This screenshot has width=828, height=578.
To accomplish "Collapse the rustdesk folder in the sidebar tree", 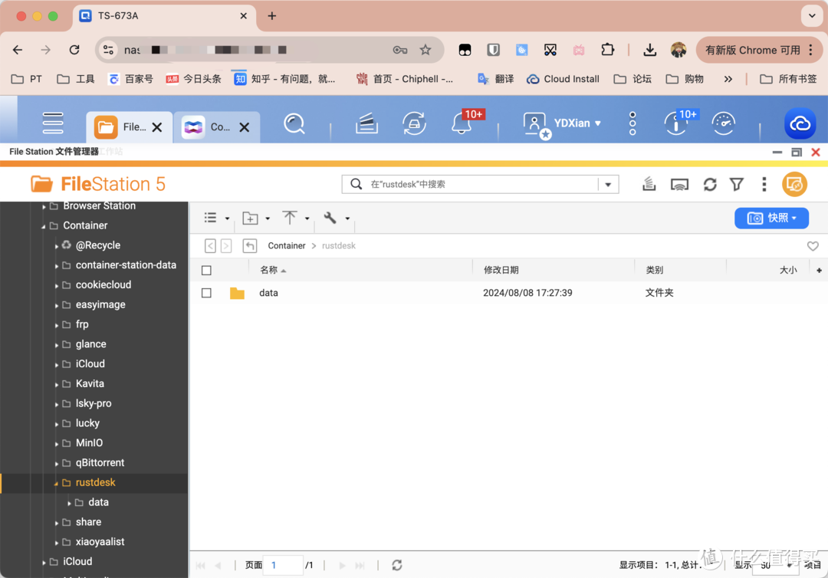I will pos(55,482).
